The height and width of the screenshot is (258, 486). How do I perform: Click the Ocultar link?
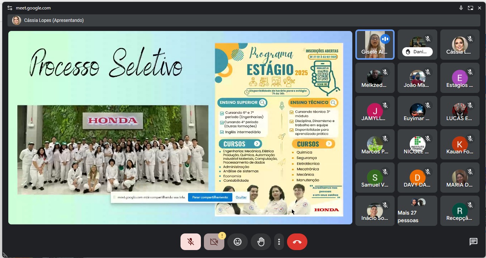(x=241, y=197)
